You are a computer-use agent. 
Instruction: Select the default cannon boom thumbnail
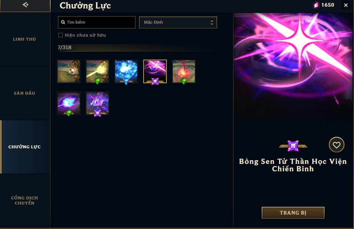click(69, 71)
